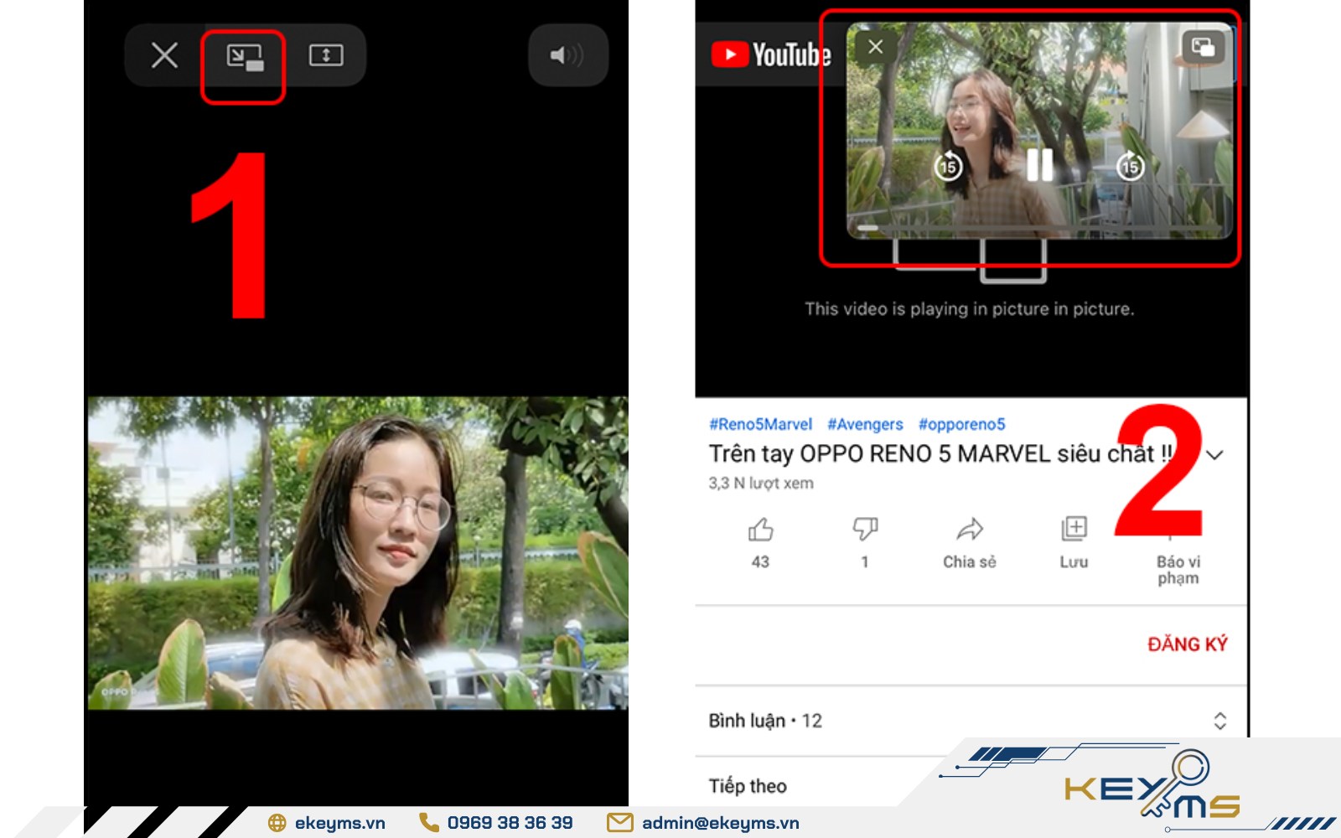Open the #opporeno5 hashtag
The width and height of the screenshot is (1341, 838).
point(961,424)
